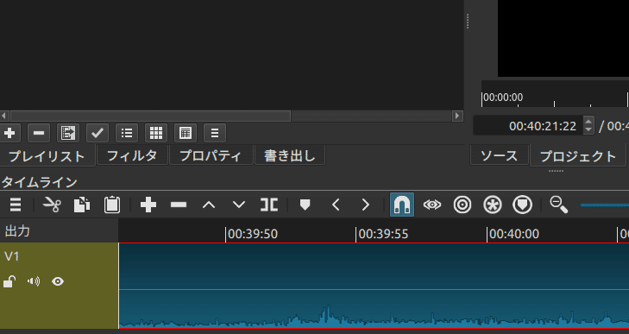Click the playlist Update icon
The width and height of the screenshot is (629, 334).
[68, 133]
